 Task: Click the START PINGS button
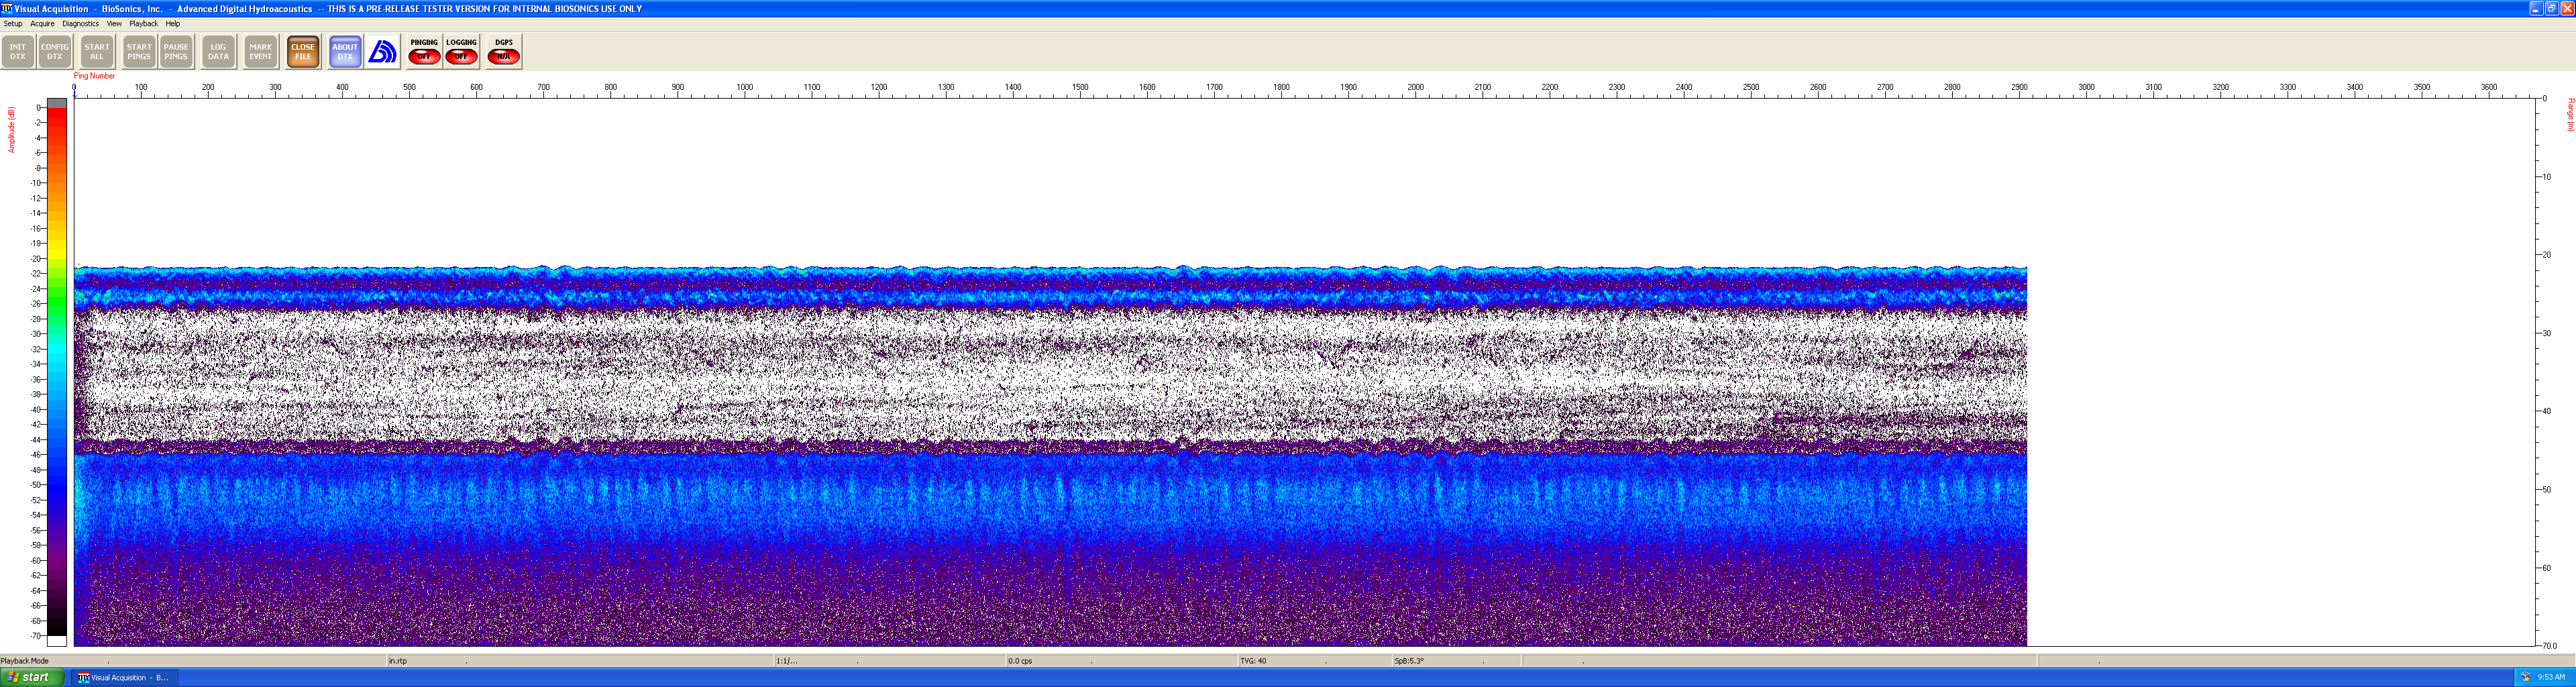139,52
